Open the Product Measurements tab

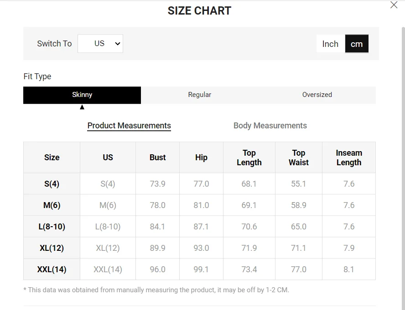(129, 126)
